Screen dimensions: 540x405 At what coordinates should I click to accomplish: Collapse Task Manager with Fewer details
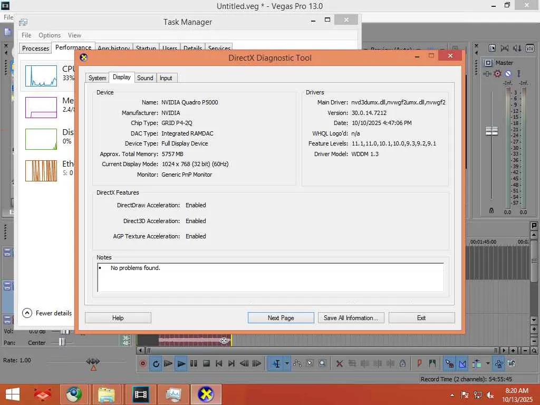click(x=47, y=313)
